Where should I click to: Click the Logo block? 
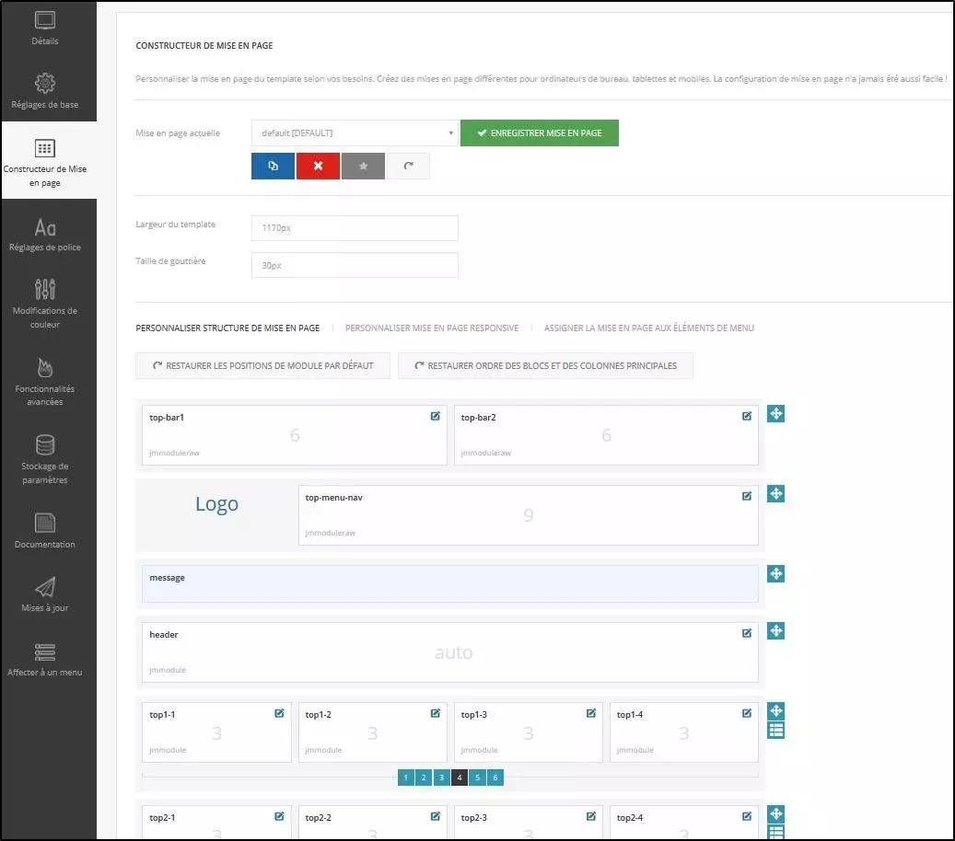coord(216,504)
